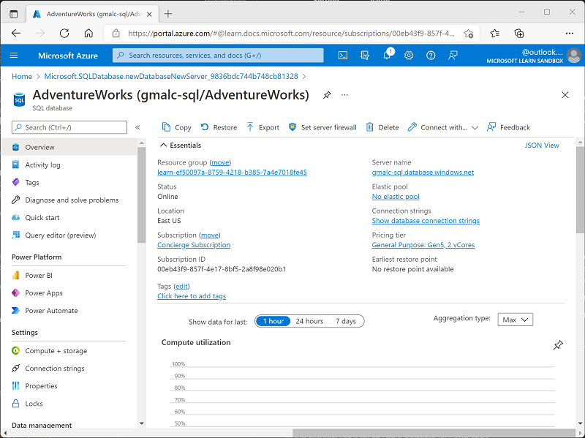This screenshot has width=585, height=438.
Task: Click the Click here to add tags link
Action: (x=192, y=296)
